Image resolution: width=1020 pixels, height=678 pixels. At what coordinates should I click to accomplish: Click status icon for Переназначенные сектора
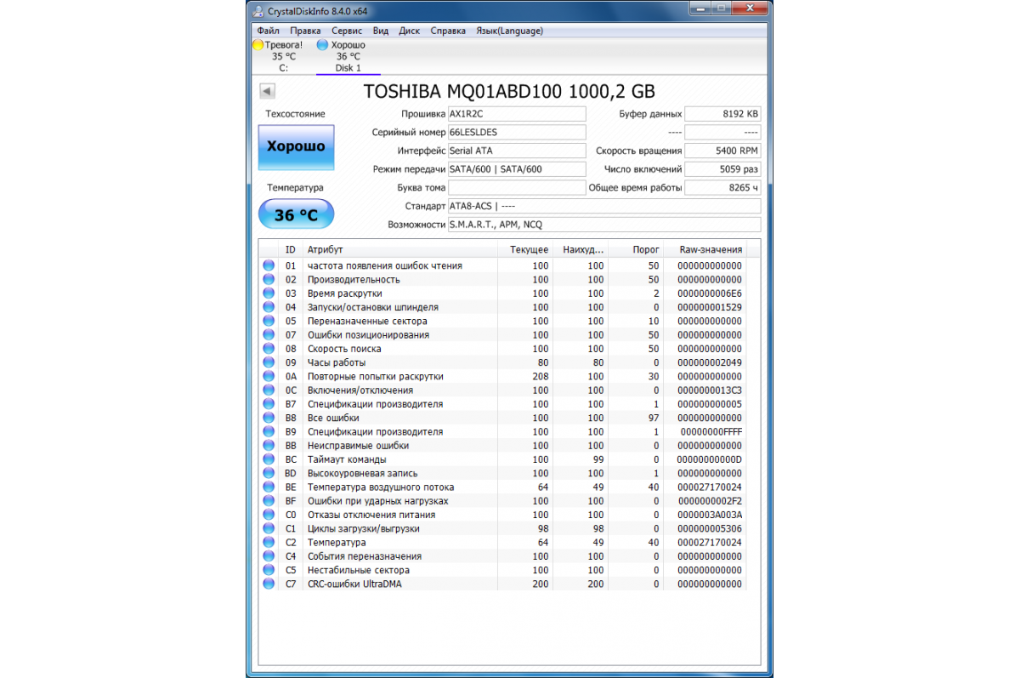pos(269,321)
